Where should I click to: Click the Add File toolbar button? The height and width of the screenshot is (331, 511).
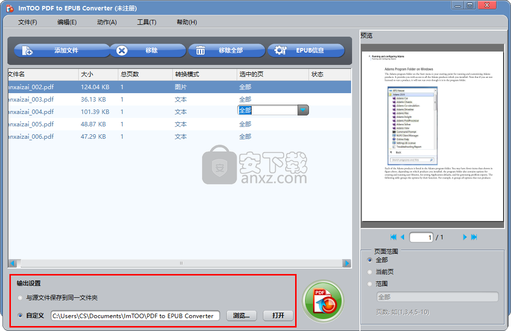click(x=61, y=51)
